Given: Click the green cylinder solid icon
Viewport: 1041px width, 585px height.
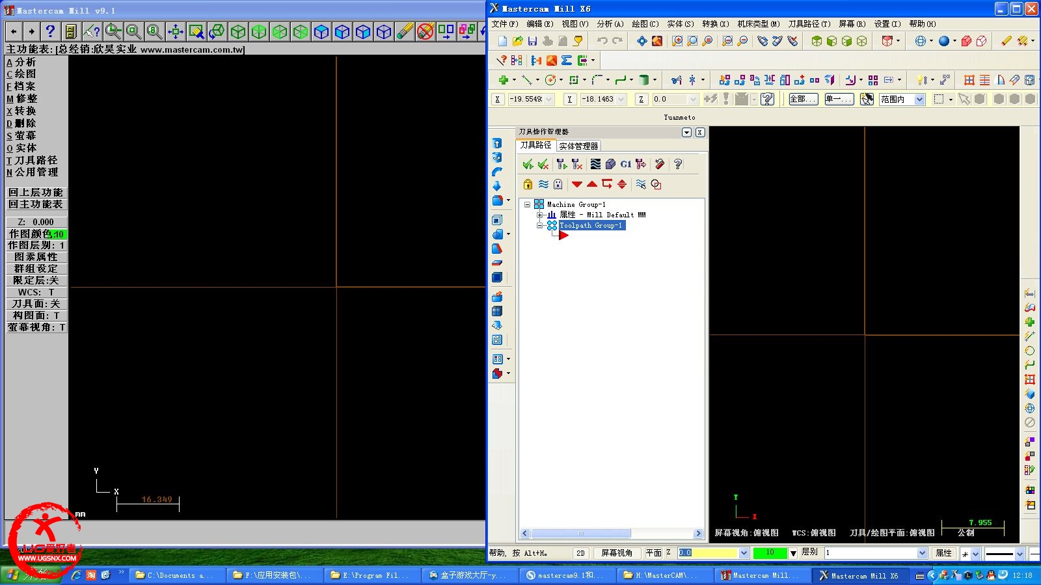Looking at the screenshot, I should (643, 80).
